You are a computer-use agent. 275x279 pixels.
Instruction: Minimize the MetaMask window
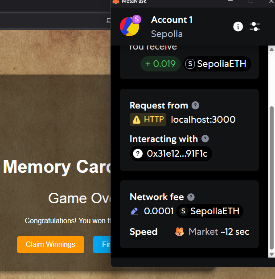pyautogui.click(x=230, y=1)
